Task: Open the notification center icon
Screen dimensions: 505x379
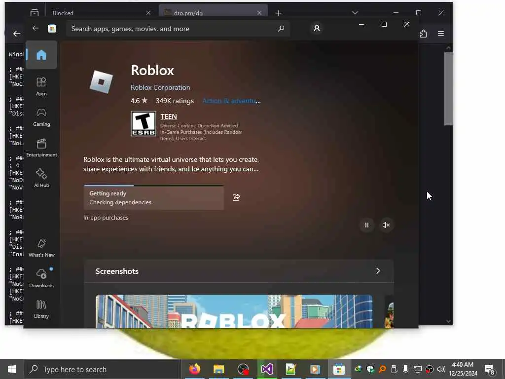Action: click(x=490, y=369)
